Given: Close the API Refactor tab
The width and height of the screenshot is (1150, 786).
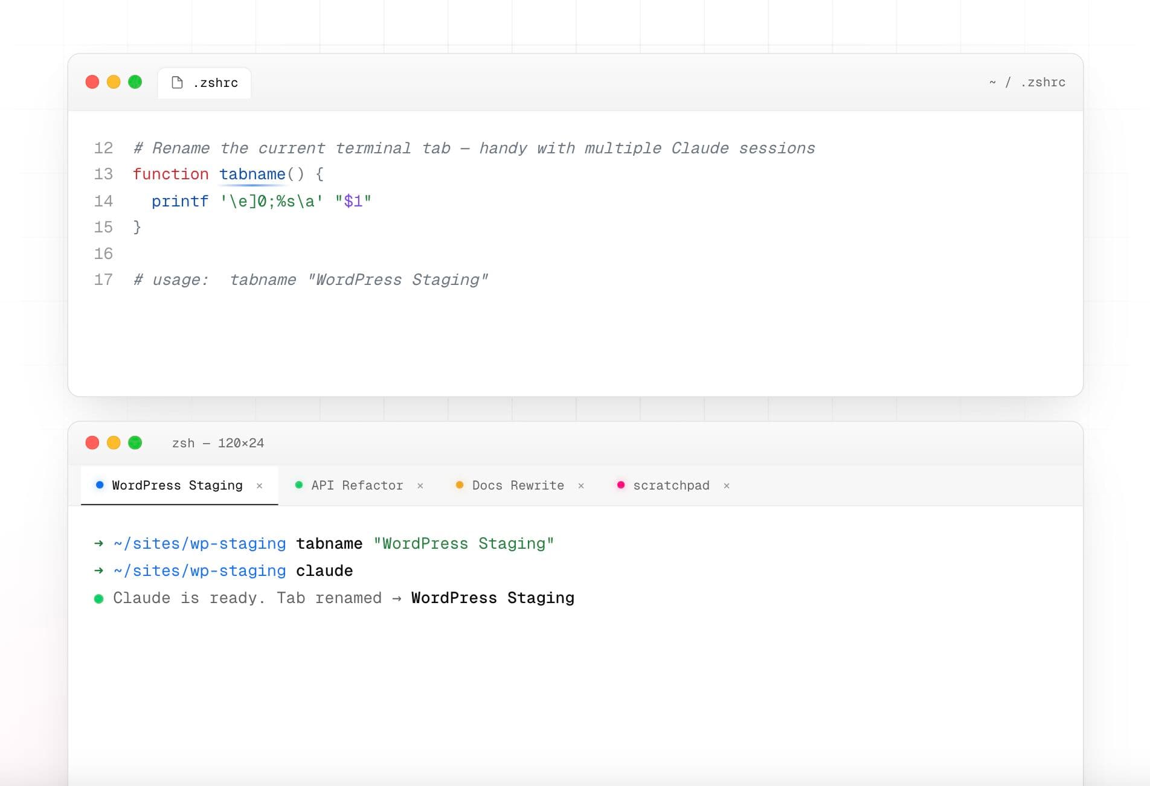Looking at the screenshot, I should click(420, 486).
